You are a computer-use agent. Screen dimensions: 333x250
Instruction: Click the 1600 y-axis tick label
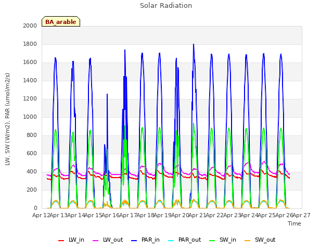pos(30,63)
